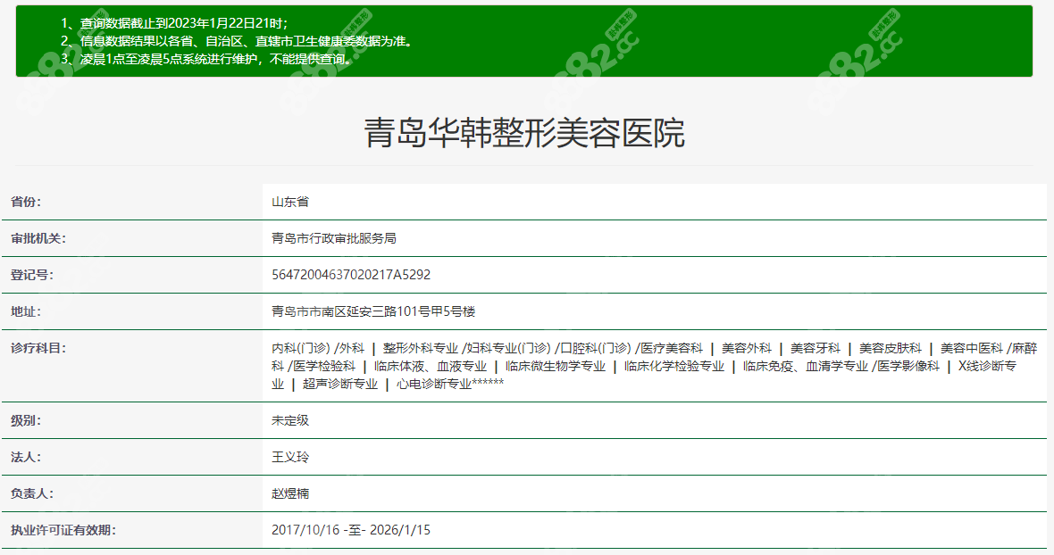The image size is (1054, 555).
Task: Click 美容皮肤科 in the departments list
Action: coord(890,348)
